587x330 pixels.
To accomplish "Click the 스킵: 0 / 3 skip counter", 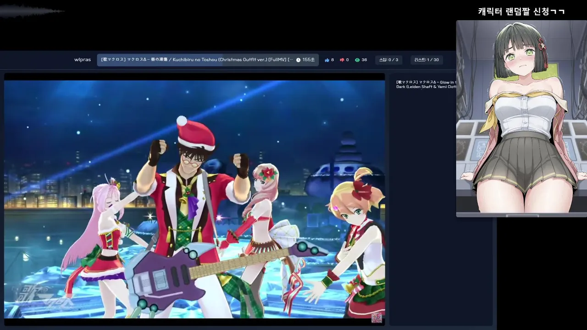I will [388, 60].
